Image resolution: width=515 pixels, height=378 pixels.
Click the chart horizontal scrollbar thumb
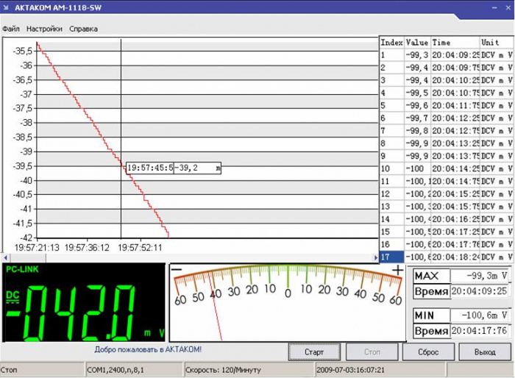click(27, 258)
